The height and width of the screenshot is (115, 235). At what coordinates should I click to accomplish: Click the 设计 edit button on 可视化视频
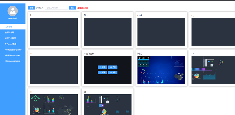click(x=102, y=67)
